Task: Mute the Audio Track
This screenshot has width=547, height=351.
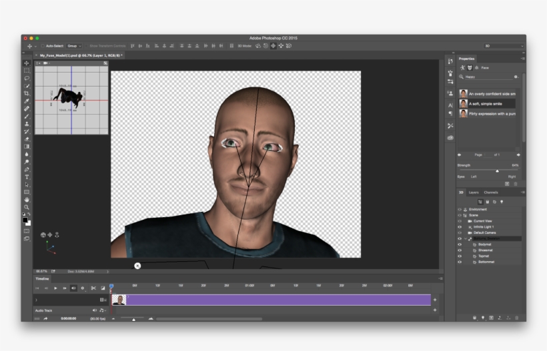Action: [x=95, y=310]
